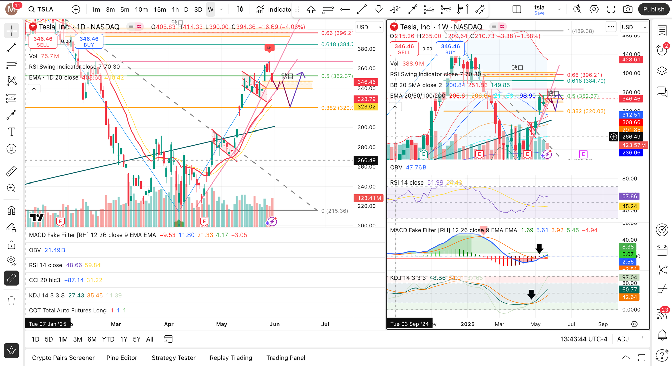Open the three-dots menu on weekly chart
This screenshot has height=366, width=672.
[611, 27]
